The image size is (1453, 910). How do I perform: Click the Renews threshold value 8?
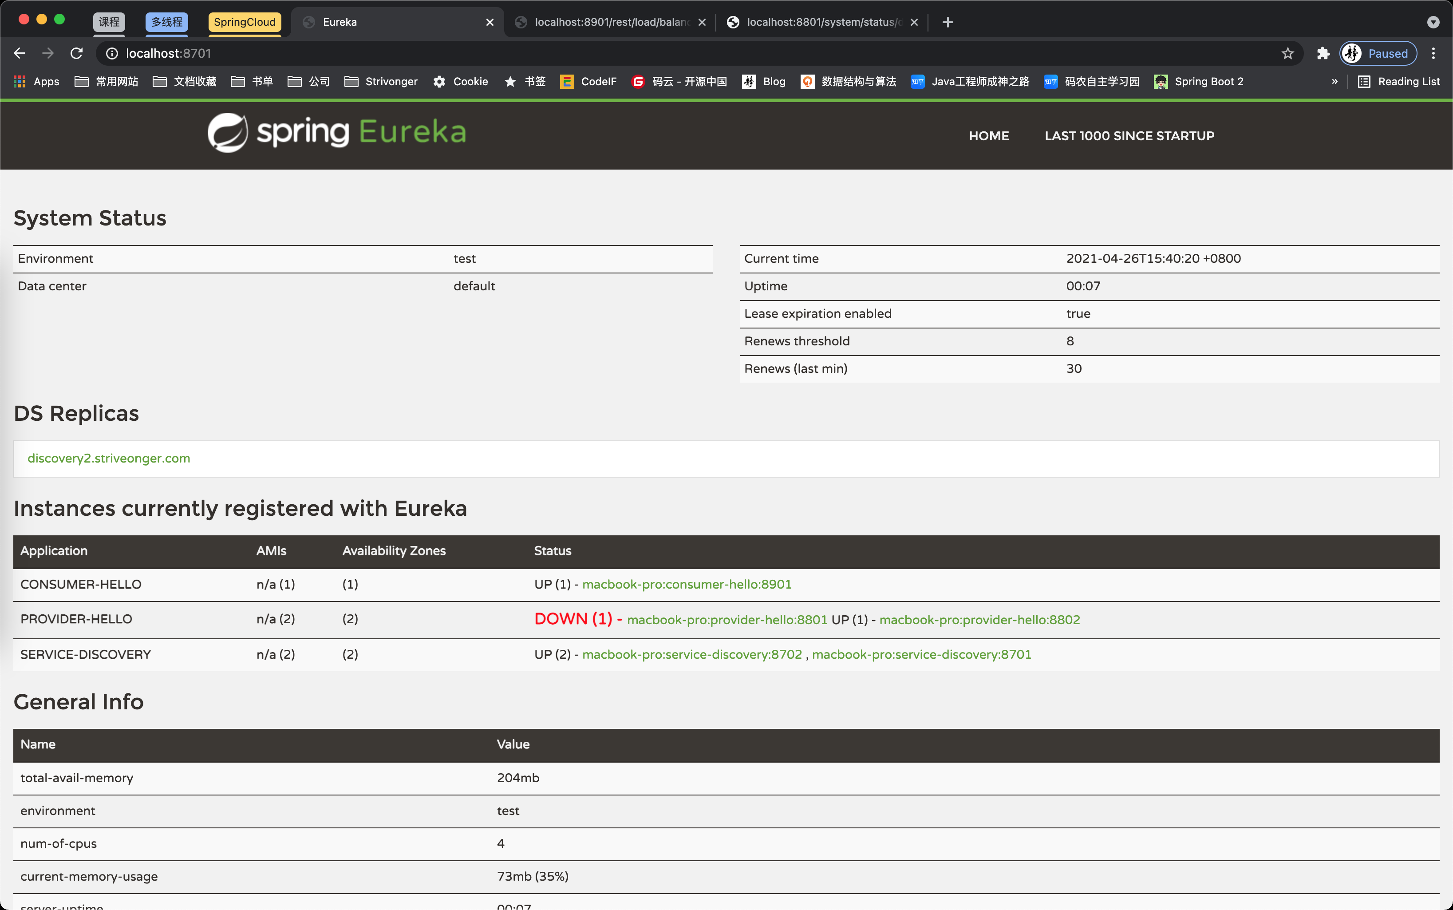click(x=1070, y=340)
